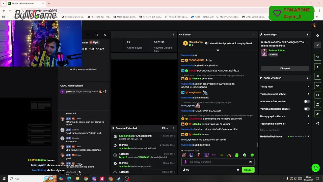Expand Yasaklanmış kelimeler setting
This screenshot has width=323, height=182.
(285, 124)
